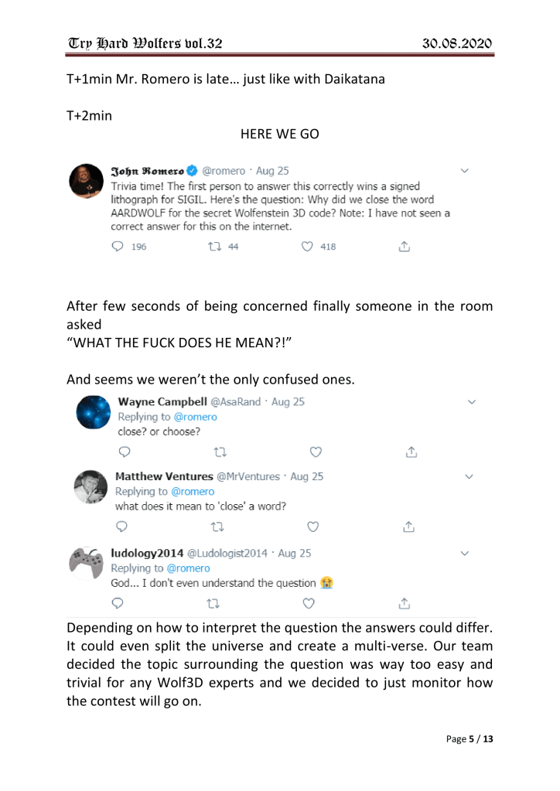Open more-options chevron on Wayne Campbell's tweet
The image size is (560, 791).
[x=473, y=402]
